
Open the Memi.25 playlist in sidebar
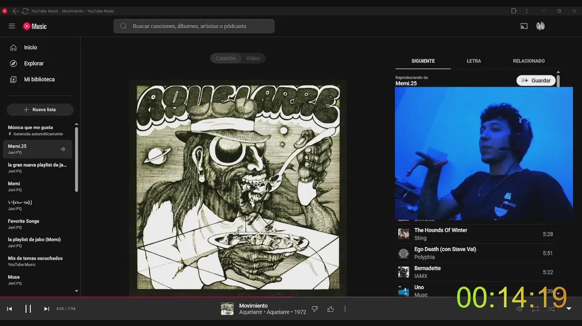[38, 149]
